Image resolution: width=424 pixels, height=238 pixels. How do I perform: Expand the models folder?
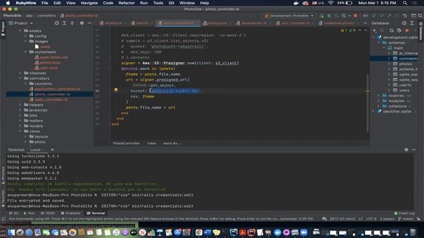20,126
